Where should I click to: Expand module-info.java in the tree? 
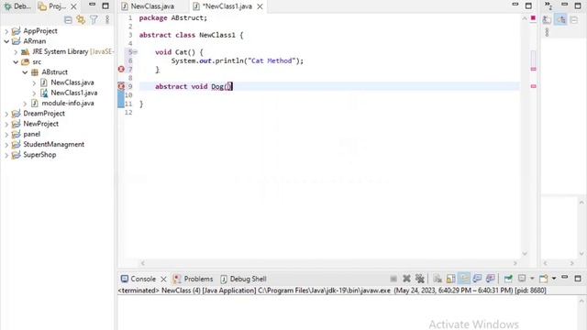click(x=25, y=104)
